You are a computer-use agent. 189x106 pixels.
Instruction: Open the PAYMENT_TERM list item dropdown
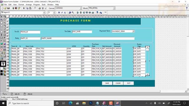133,31
